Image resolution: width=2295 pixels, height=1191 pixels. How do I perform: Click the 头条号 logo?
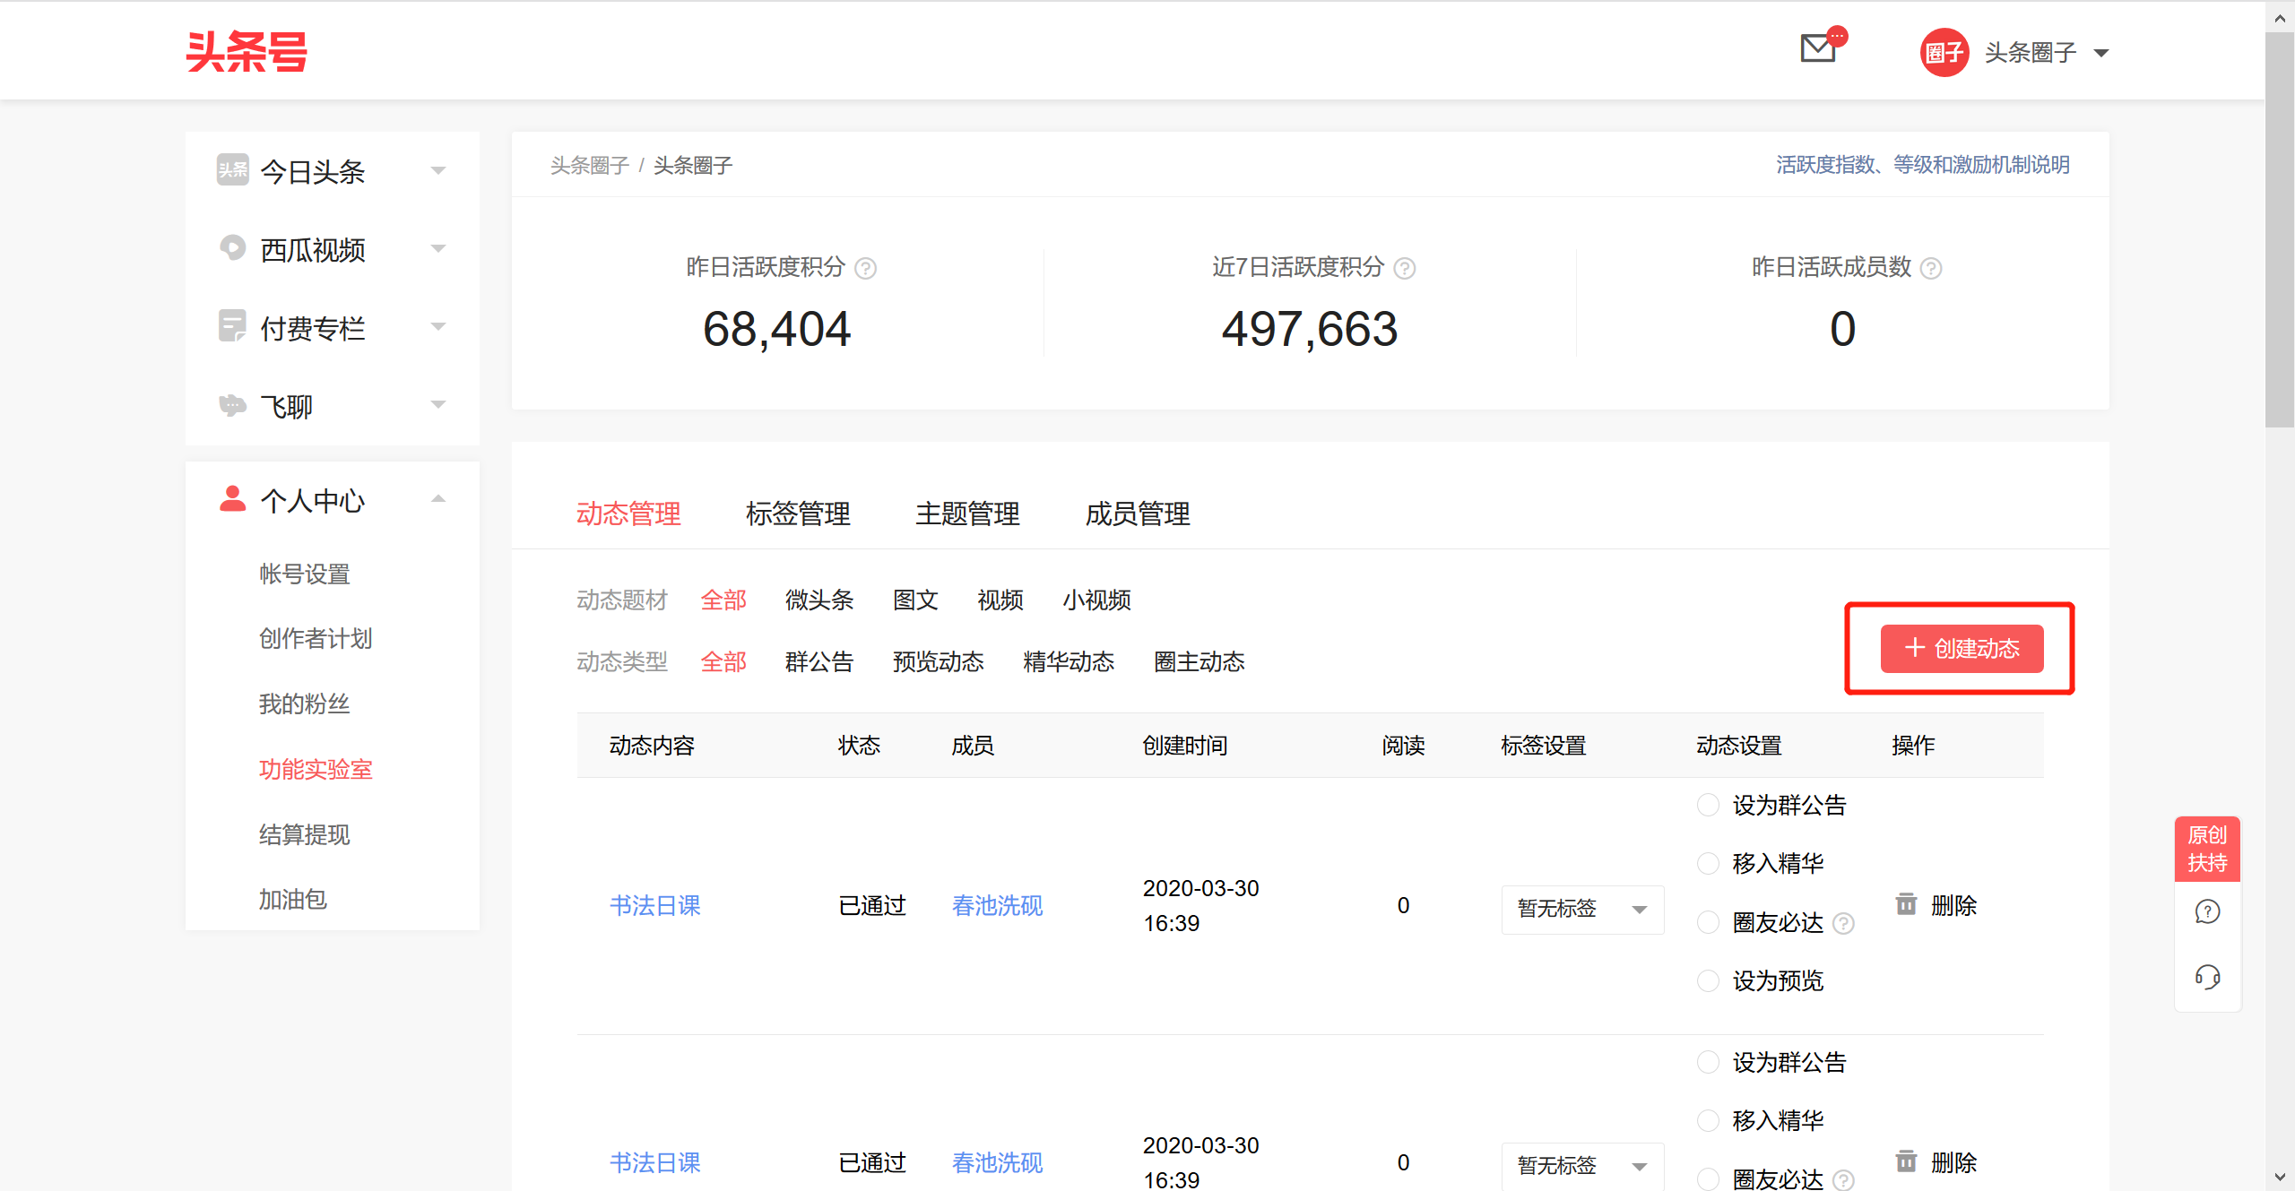click(x=247, y=51)
